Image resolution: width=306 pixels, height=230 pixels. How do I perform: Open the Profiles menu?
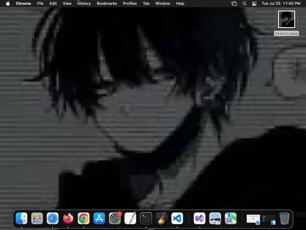tap(130, 4)
